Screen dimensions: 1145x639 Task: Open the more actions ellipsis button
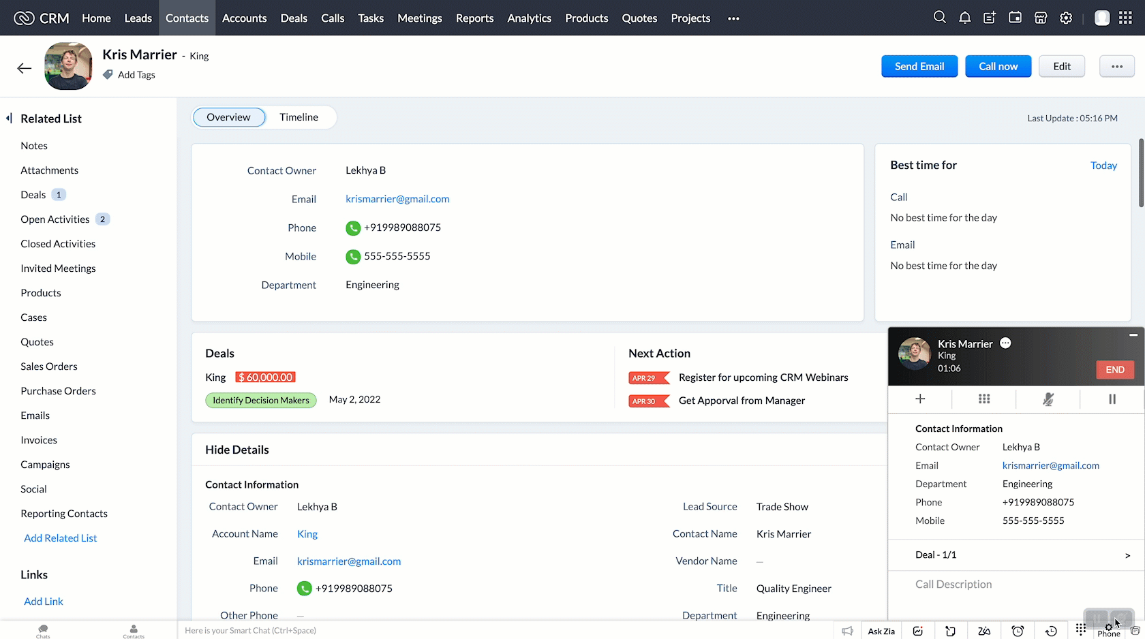1117,66
